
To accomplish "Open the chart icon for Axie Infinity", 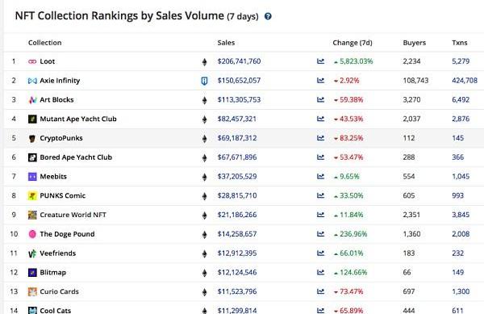I will [321, 80].
